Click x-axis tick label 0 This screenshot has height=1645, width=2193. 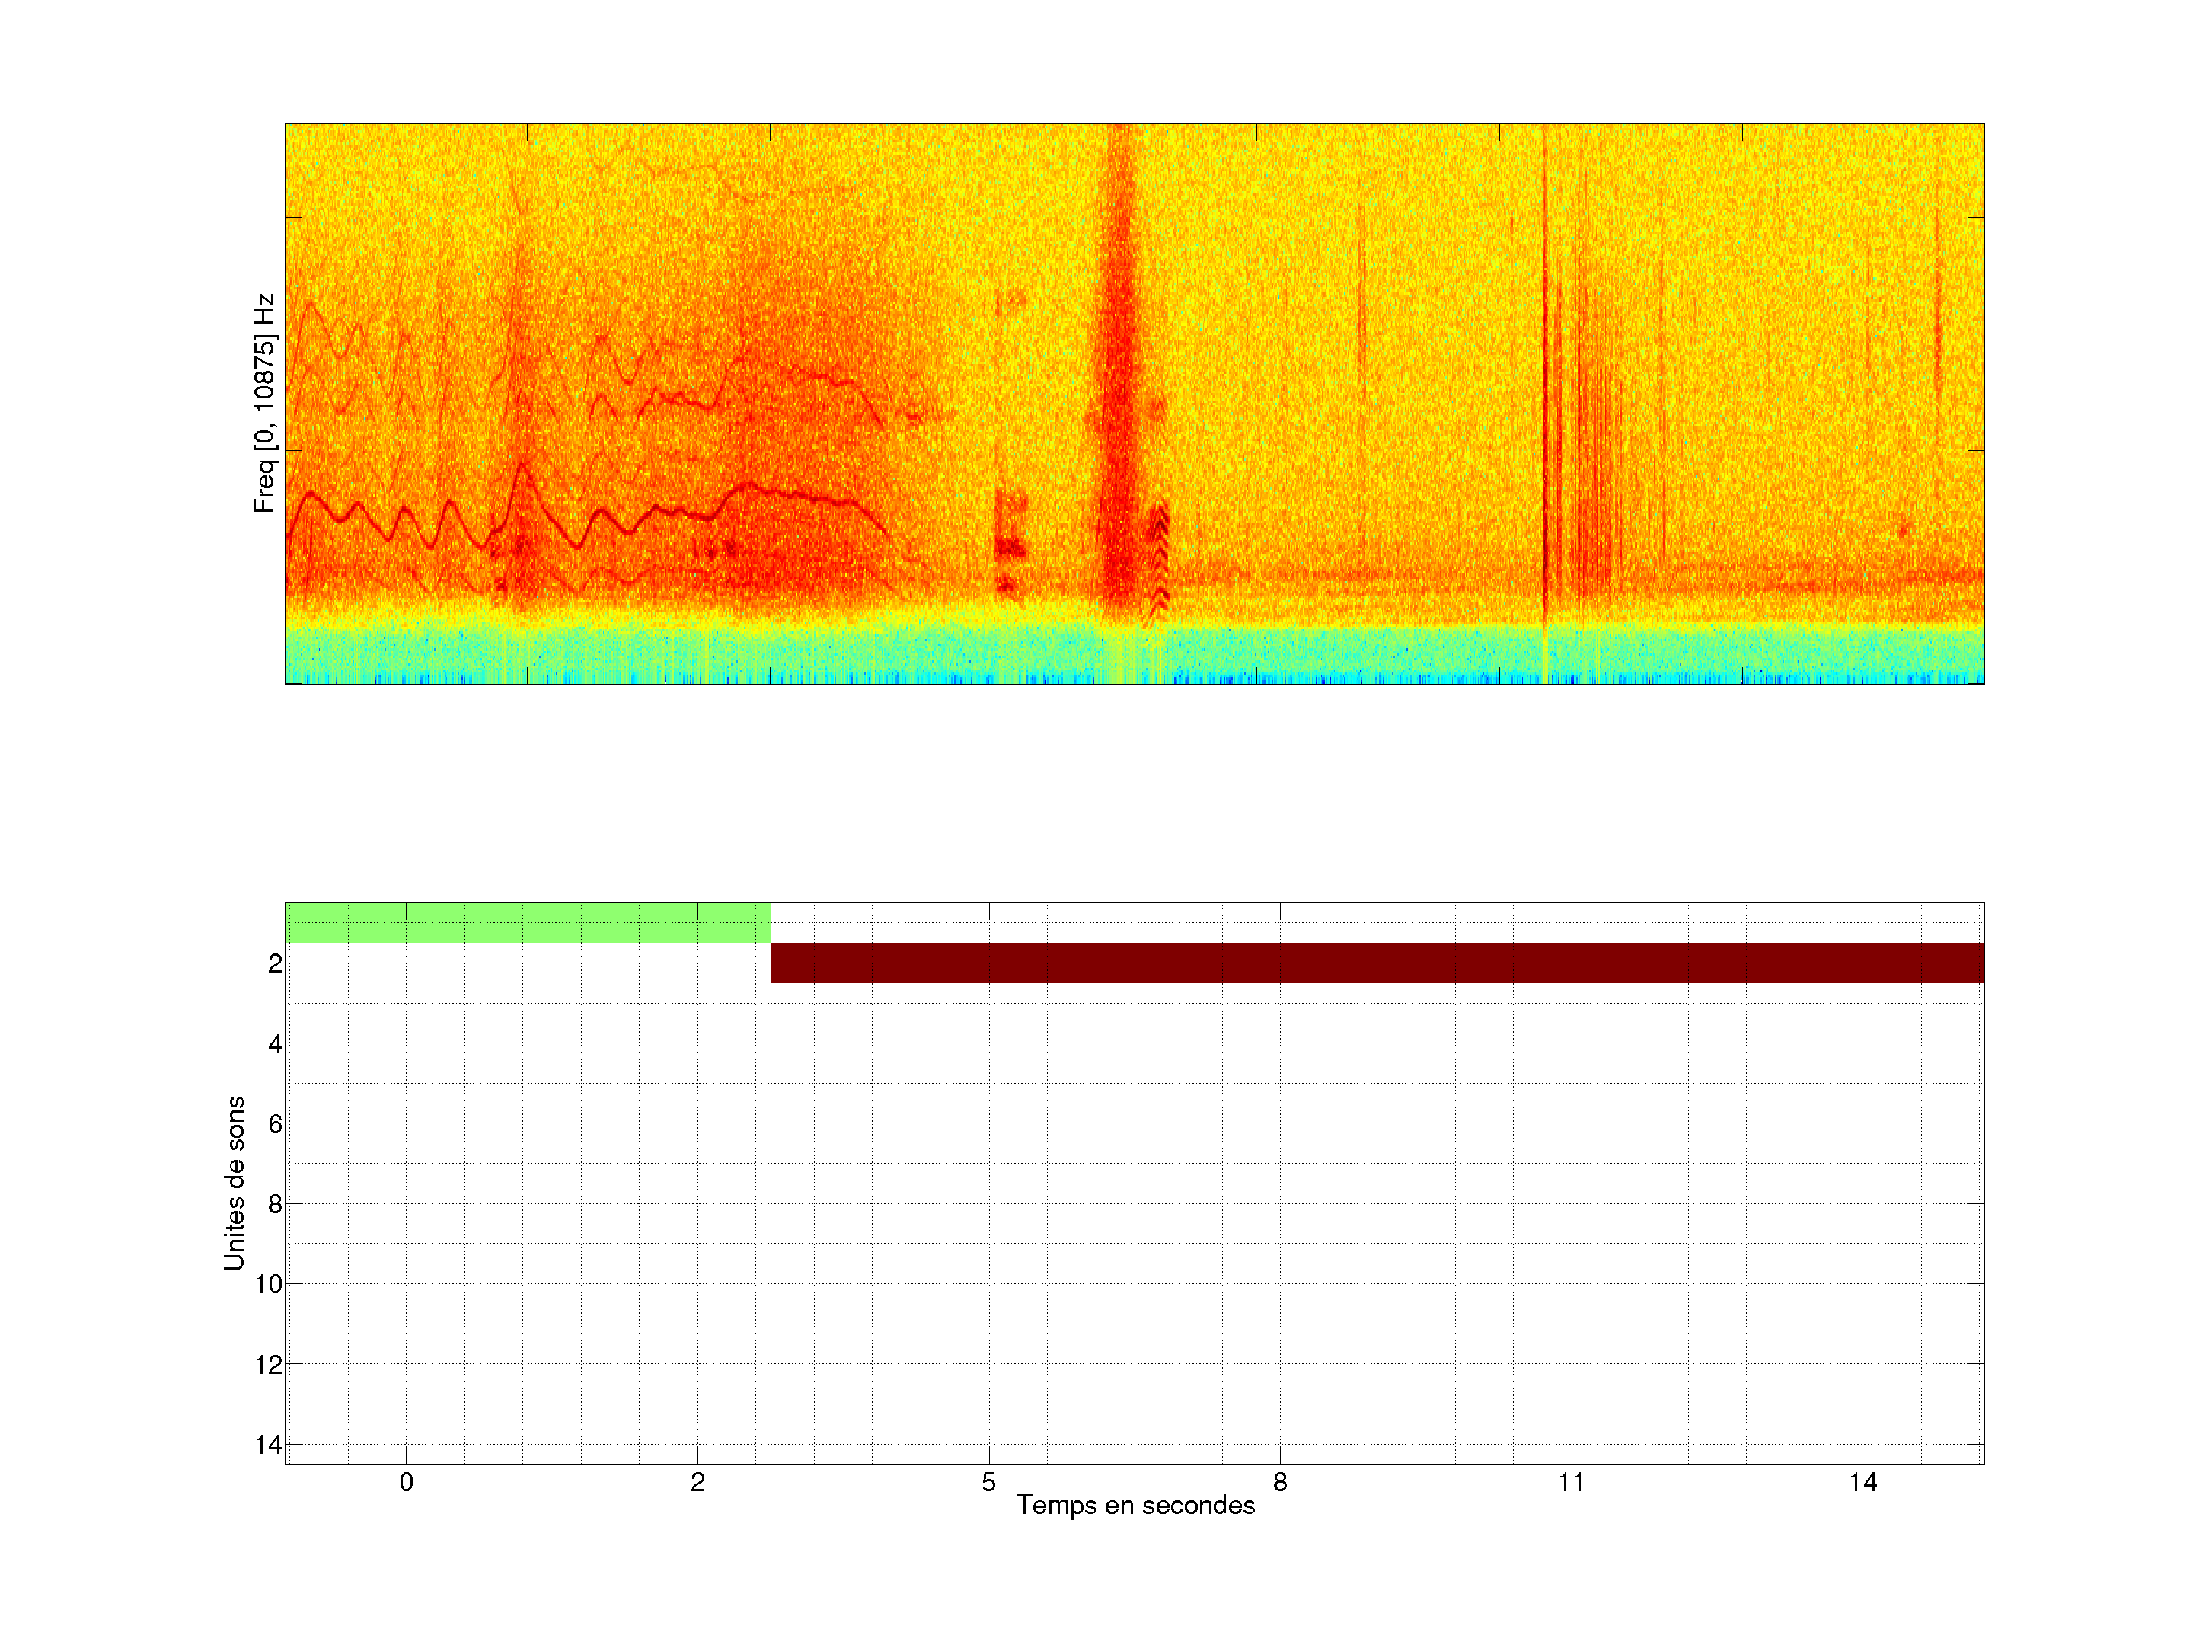point(407,1482)
